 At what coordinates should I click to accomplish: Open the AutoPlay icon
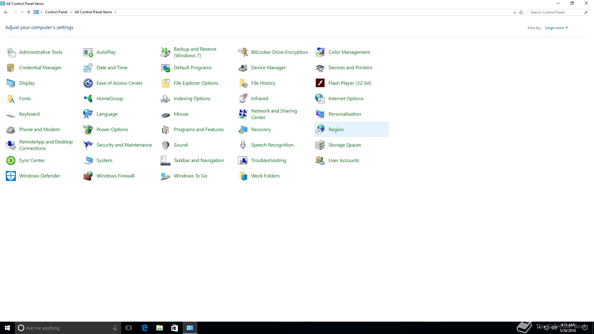click(88, 52)
